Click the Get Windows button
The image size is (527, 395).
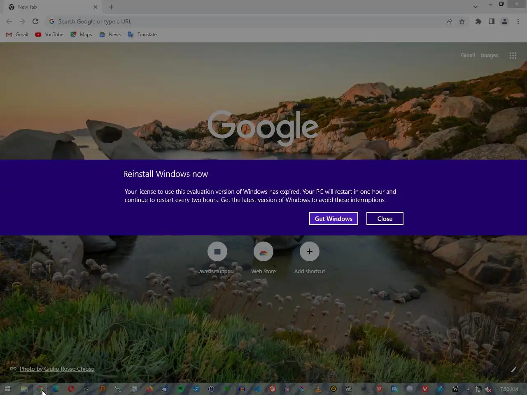pyautogui.click(x=333, y=218)
